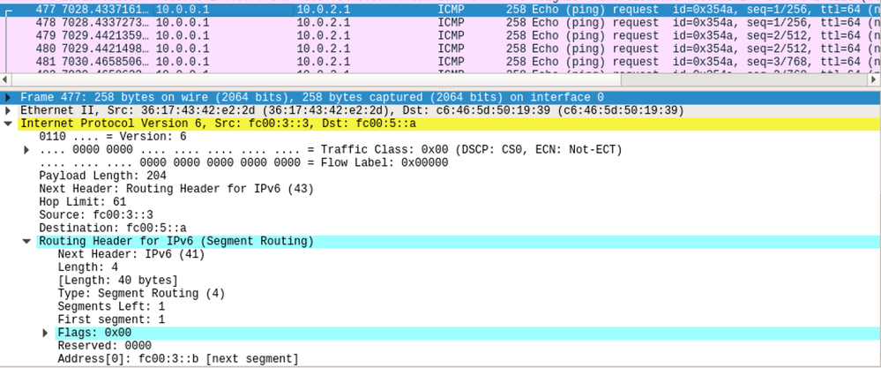Viewport: 881px width, 368px height.
Task: Select the Hop Limit: 61 field
Action: (83, 202)
